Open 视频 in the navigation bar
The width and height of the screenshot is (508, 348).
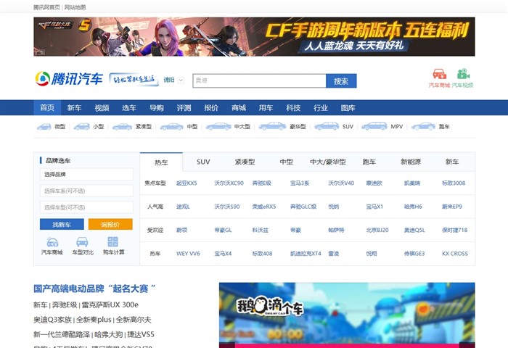102,108
